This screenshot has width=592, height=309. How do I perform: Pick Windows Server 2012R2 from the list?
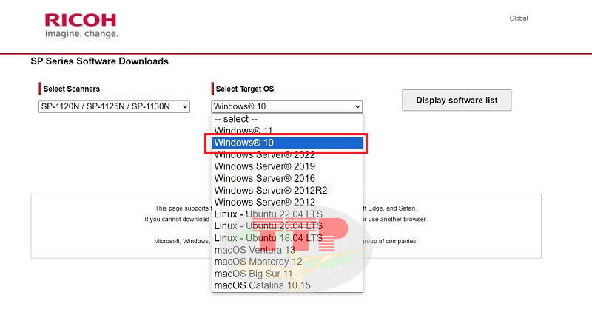coord(287,190)
